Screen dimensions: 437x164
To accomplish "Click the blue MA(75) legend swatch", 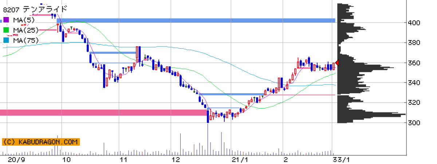I will [6, 40].
